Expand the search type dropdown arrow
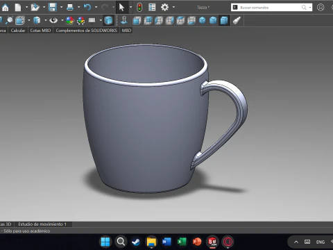The height and width of the screenshot is (250, 333). (x=310, y=8)
